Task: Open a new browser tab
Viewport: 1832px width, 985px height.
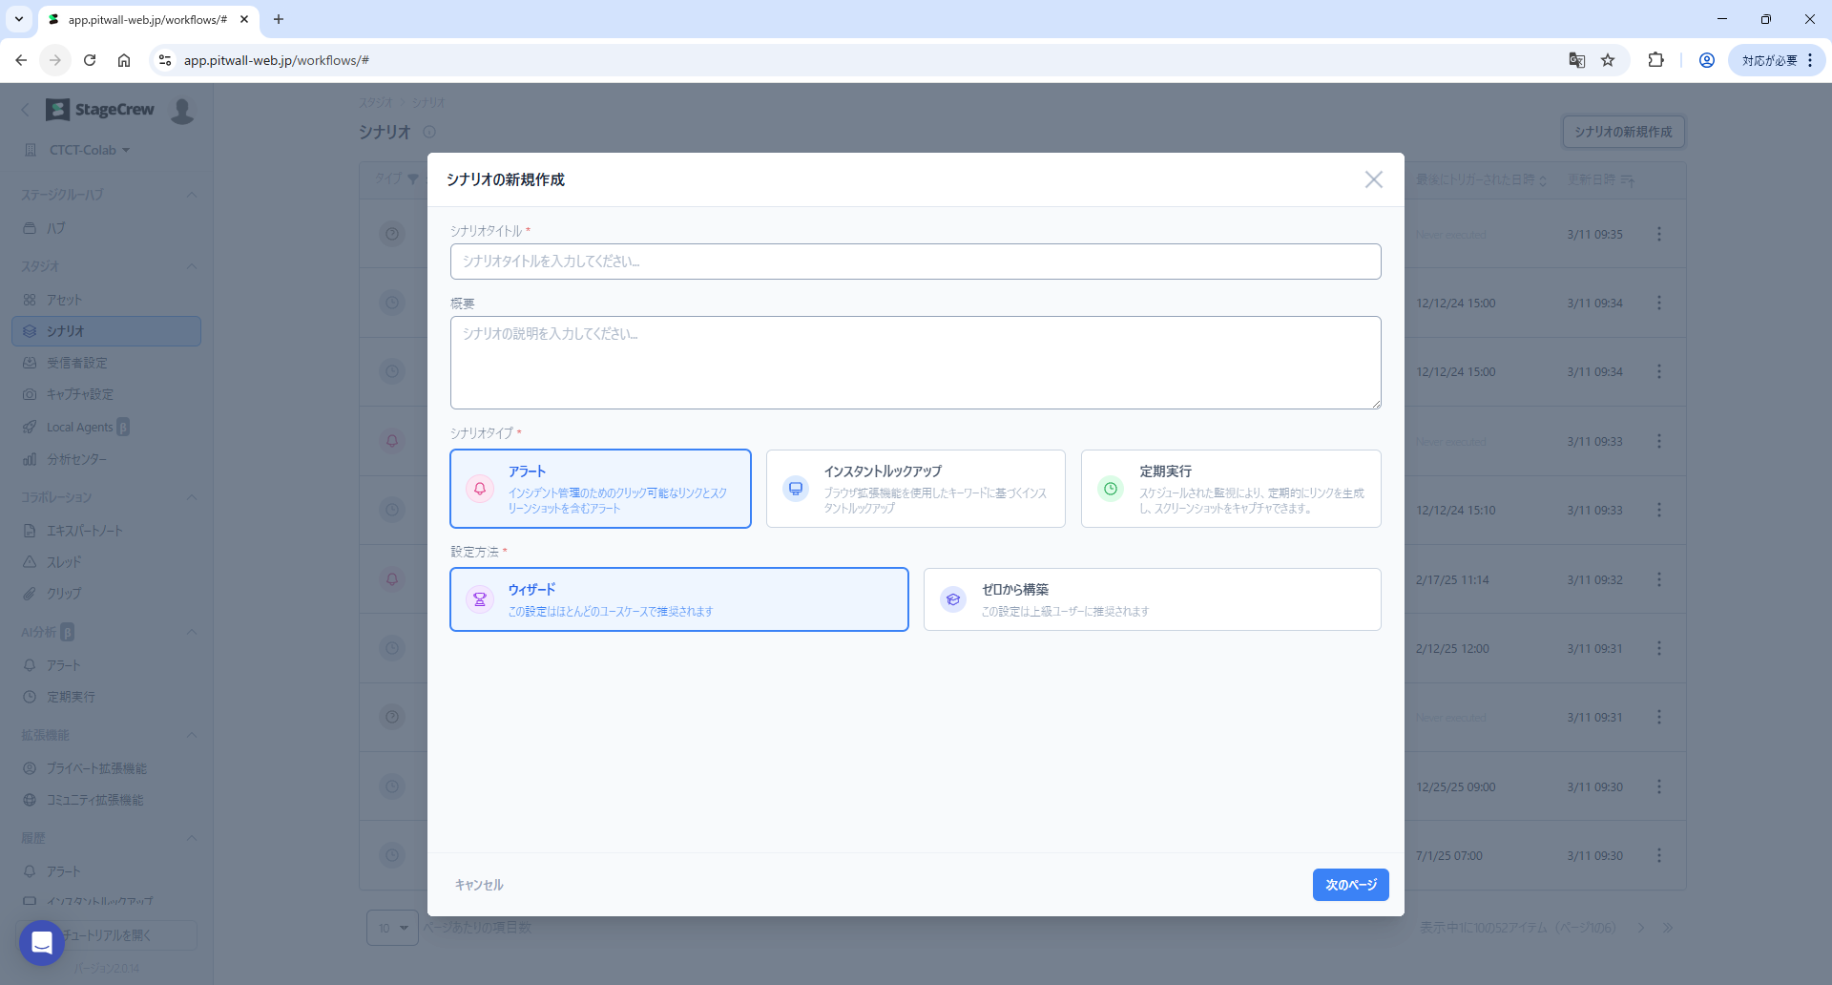Action: coord(279,19)
